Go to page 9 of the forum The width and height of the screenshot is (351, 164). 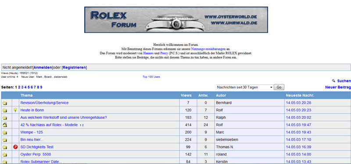41,87
